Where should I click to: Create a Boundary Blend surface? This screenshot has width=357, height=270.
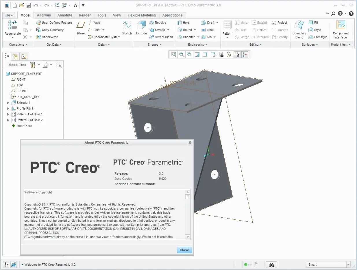[299, 29]
